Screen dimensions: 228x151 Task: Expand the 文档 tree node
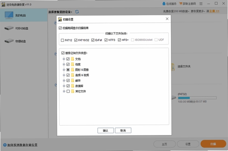click(64, 59)
